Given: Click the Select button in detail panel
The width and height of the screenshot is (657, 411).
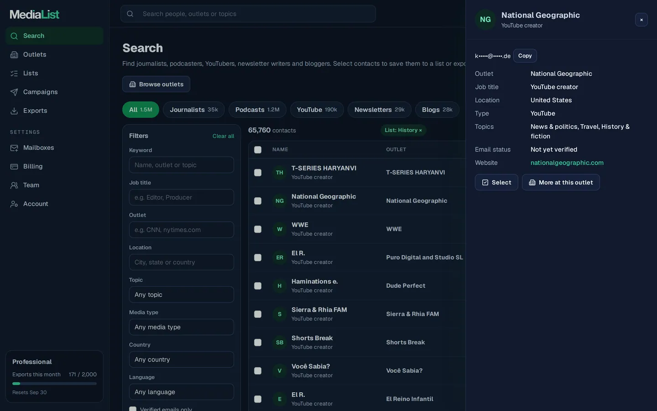Looking at the screenshot, I should coord(496,182).
